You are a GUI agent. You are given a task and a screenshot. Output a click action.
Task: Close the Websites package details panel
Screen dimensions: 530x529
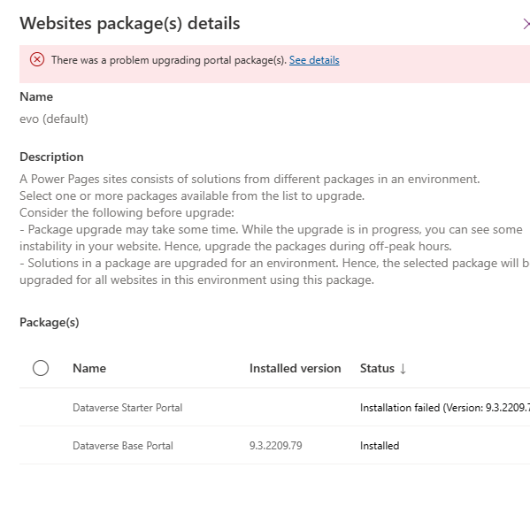(x=526, y=25)
